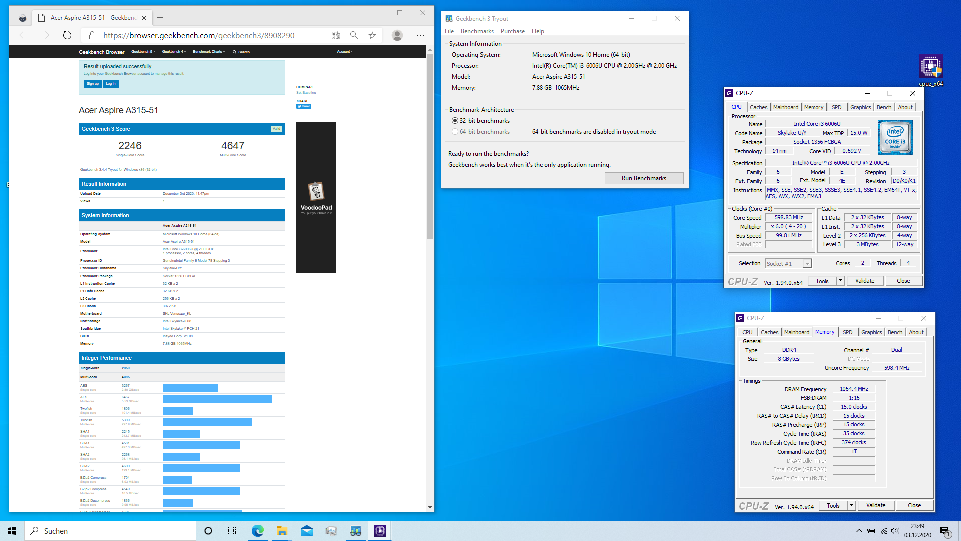961x541 pixels.
Task: Open the Socket #1 selection dropdown in CPU-Z
Action: click(x=788, y=263)
